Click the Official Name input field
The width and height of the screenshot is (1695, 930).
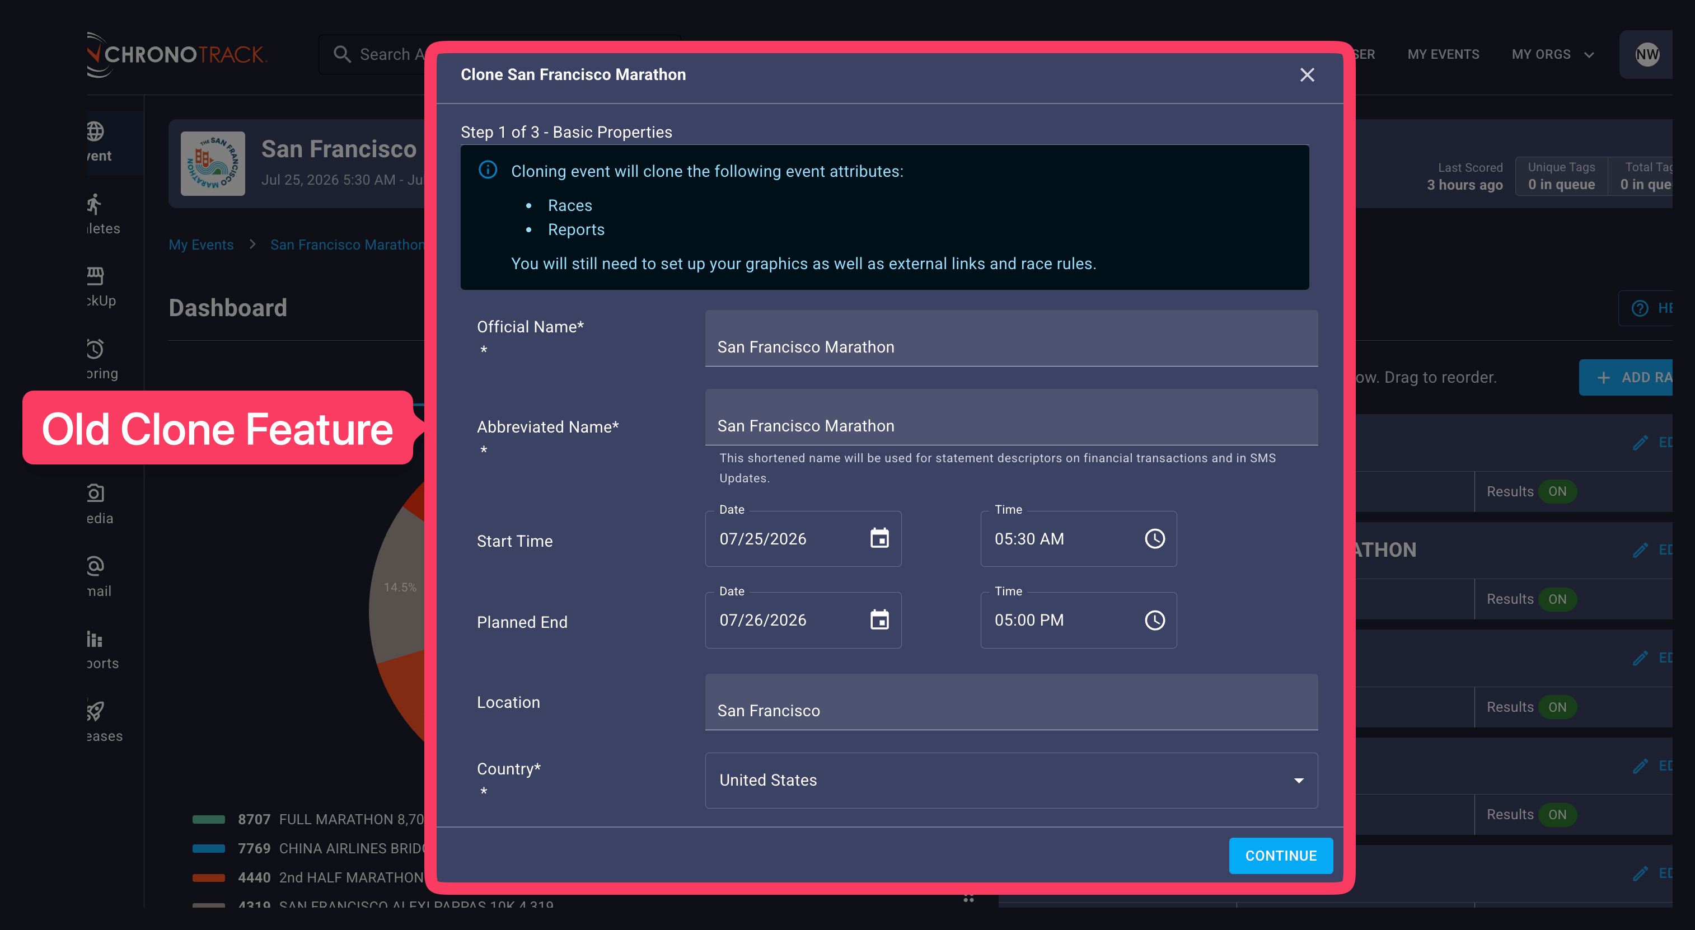coord(1012,338)
